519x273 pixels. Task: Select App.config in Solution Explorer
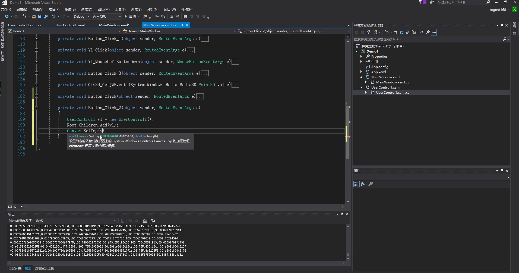pyautogui.click(x=379, y=67)
